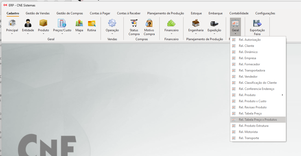Open Rel. Motorista report entry

point(248,132)
